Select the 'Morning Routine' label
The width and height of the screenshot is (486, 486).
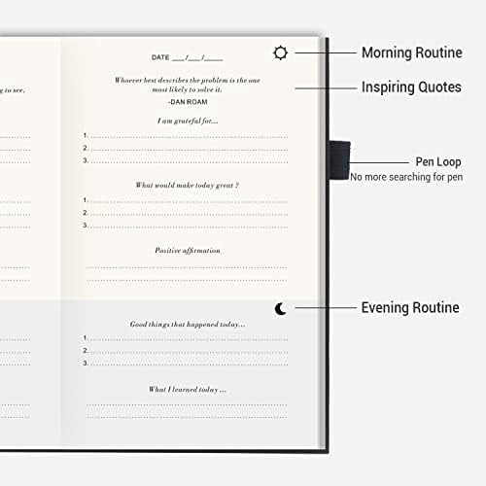pos(412,52)
